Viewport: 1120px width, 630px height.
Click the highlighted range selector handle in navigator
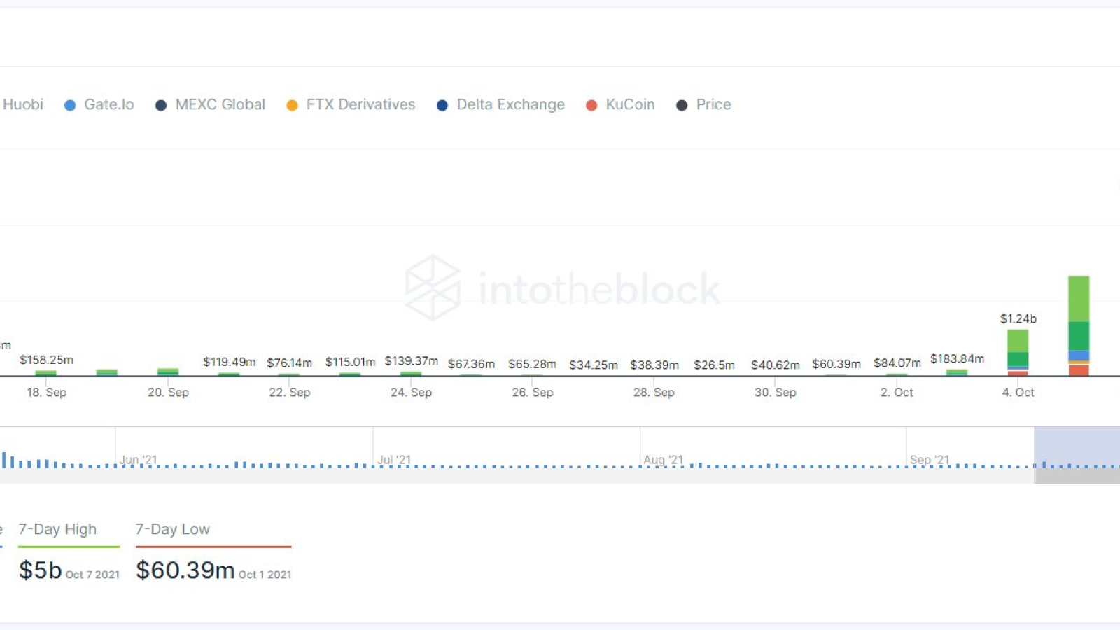(x=1077, y=447)
